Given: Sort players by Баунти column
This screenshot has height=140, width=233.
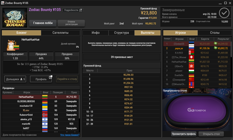Looking at the screenshot, I should pyautogui.click(x=205, y=39).
